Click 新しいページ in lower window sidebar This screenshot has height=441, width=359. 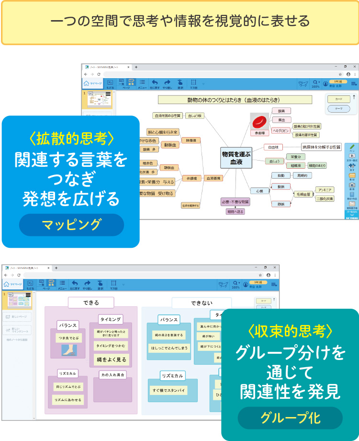coord(17,317)
